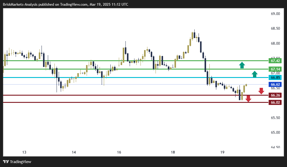
Task: Click the date label 18 on time axis
Action: (x=173, y=152)
